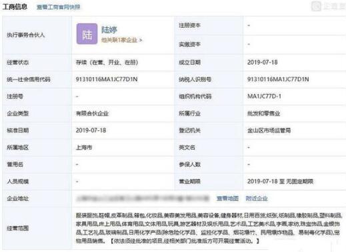Select the 实缴资本 label
Screen dimensions: 346x252
189,45
